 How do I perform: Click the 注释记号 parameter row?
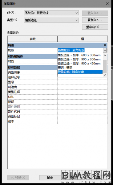[x=32, y=77]
